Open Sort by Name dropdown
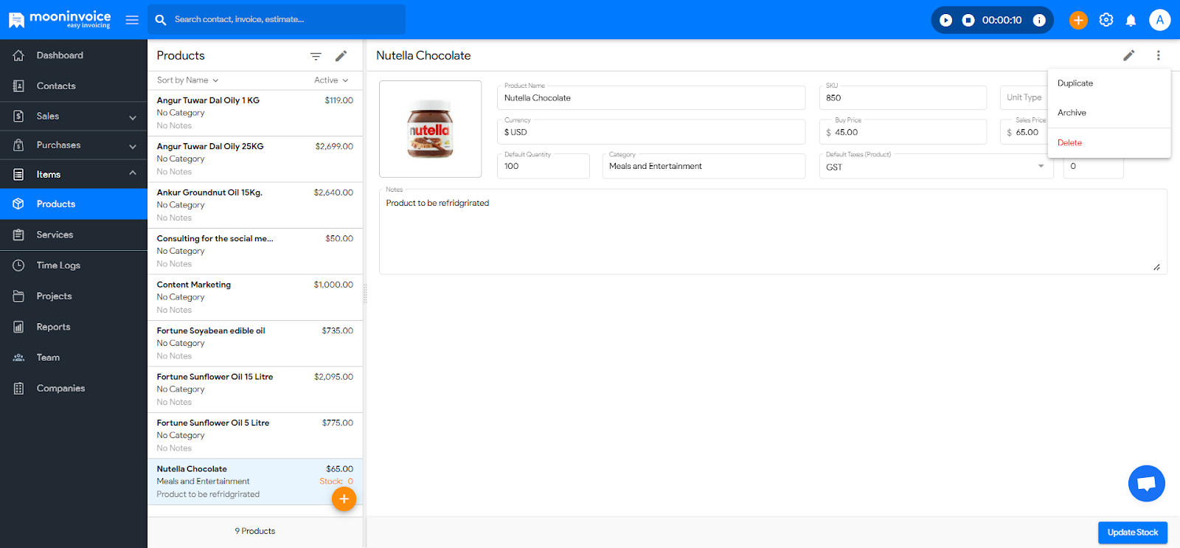This screenshot has width=1180, height=548. coord(187,80)
